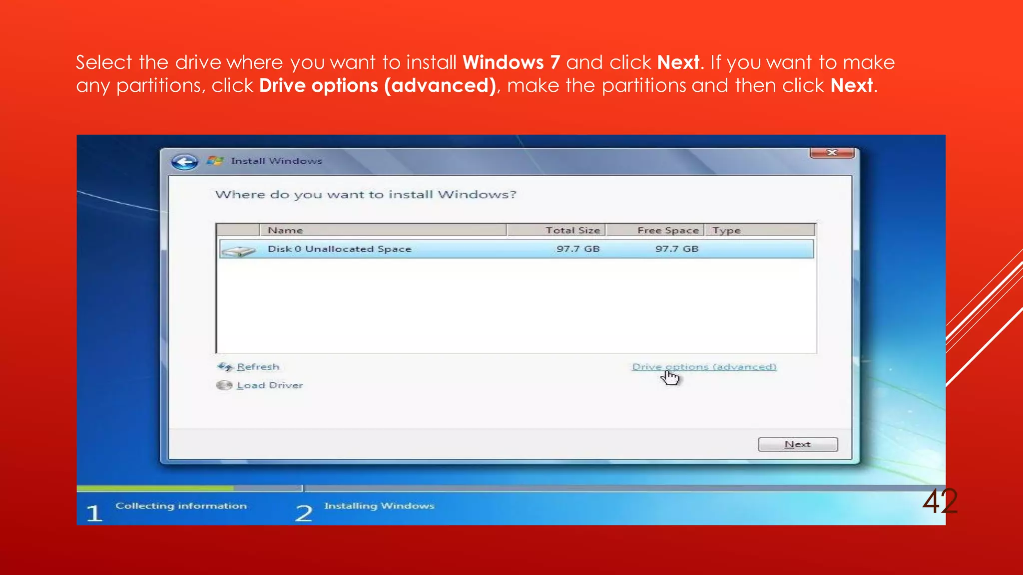Click the hard drive icon for Disk 0
This screenshot has width=1023, height=575.
[x=238, y=250]
